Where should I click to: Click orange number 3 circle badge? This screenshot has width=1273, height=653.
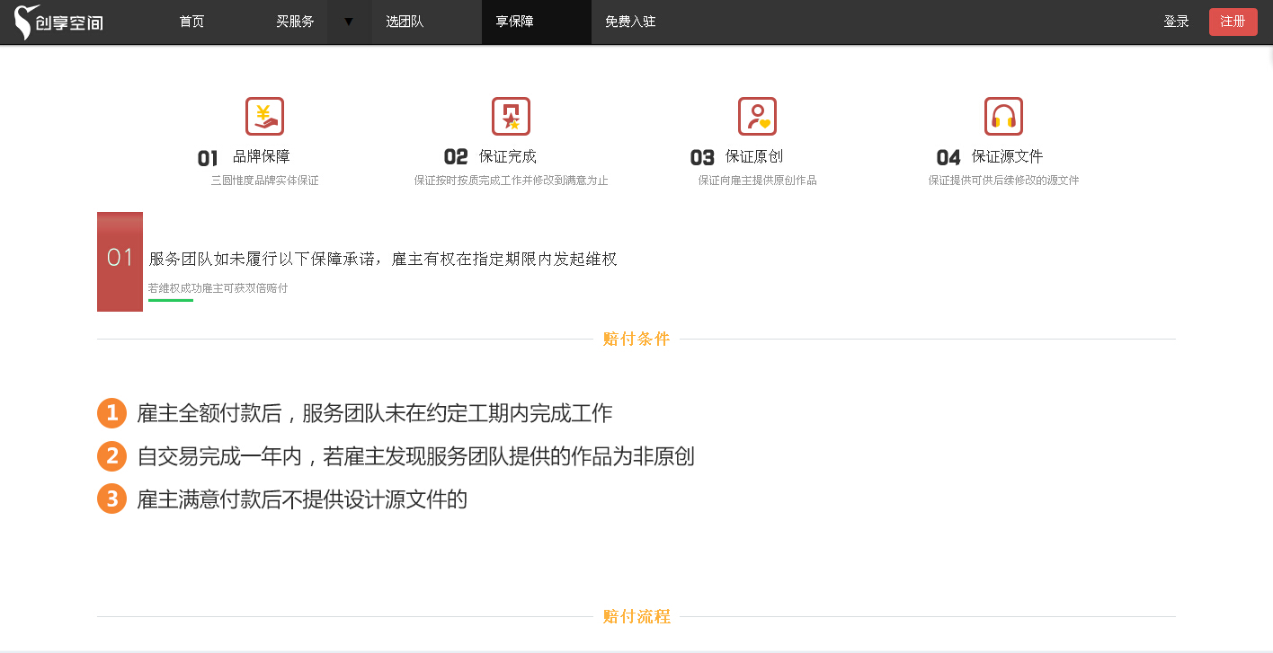pyautogui.click(x=111, y=499)
